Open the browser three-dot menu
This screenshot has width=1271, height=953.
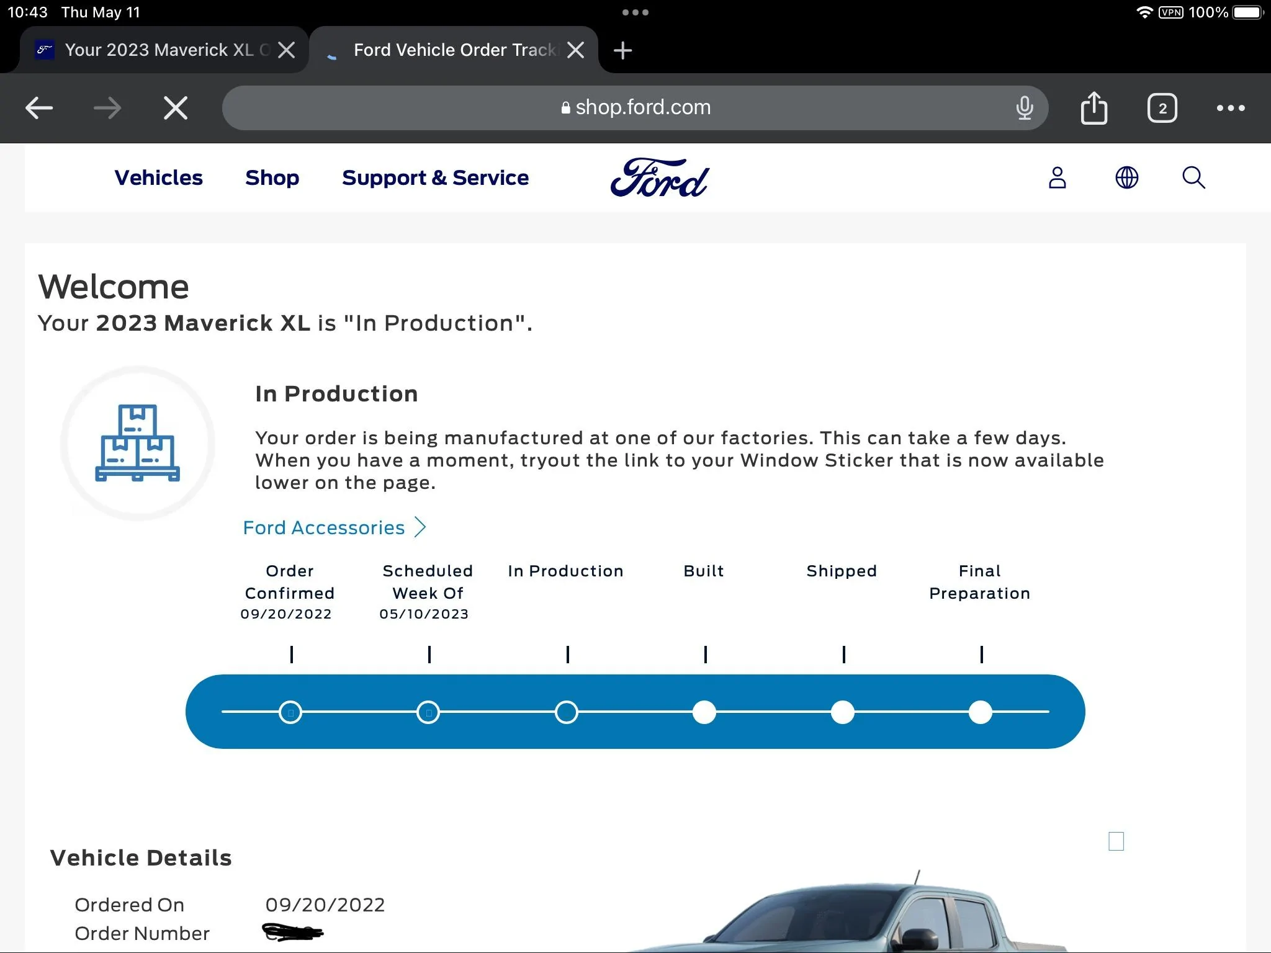[1231, 108]
